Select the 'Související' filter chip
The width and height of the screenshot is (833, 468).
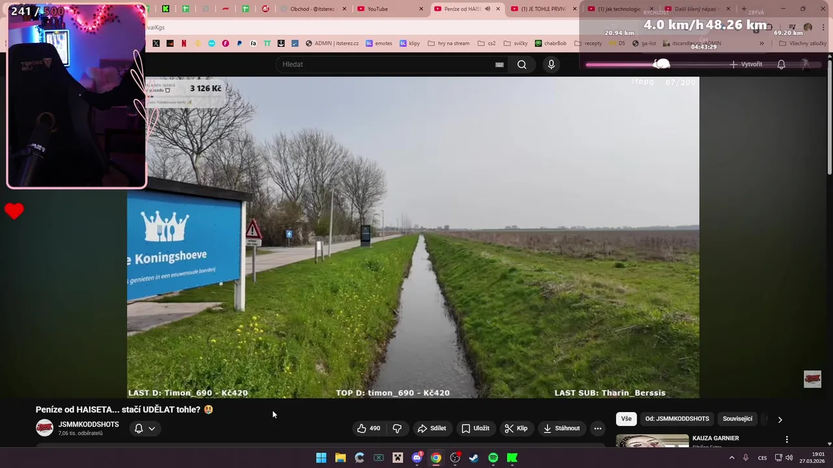737,419
